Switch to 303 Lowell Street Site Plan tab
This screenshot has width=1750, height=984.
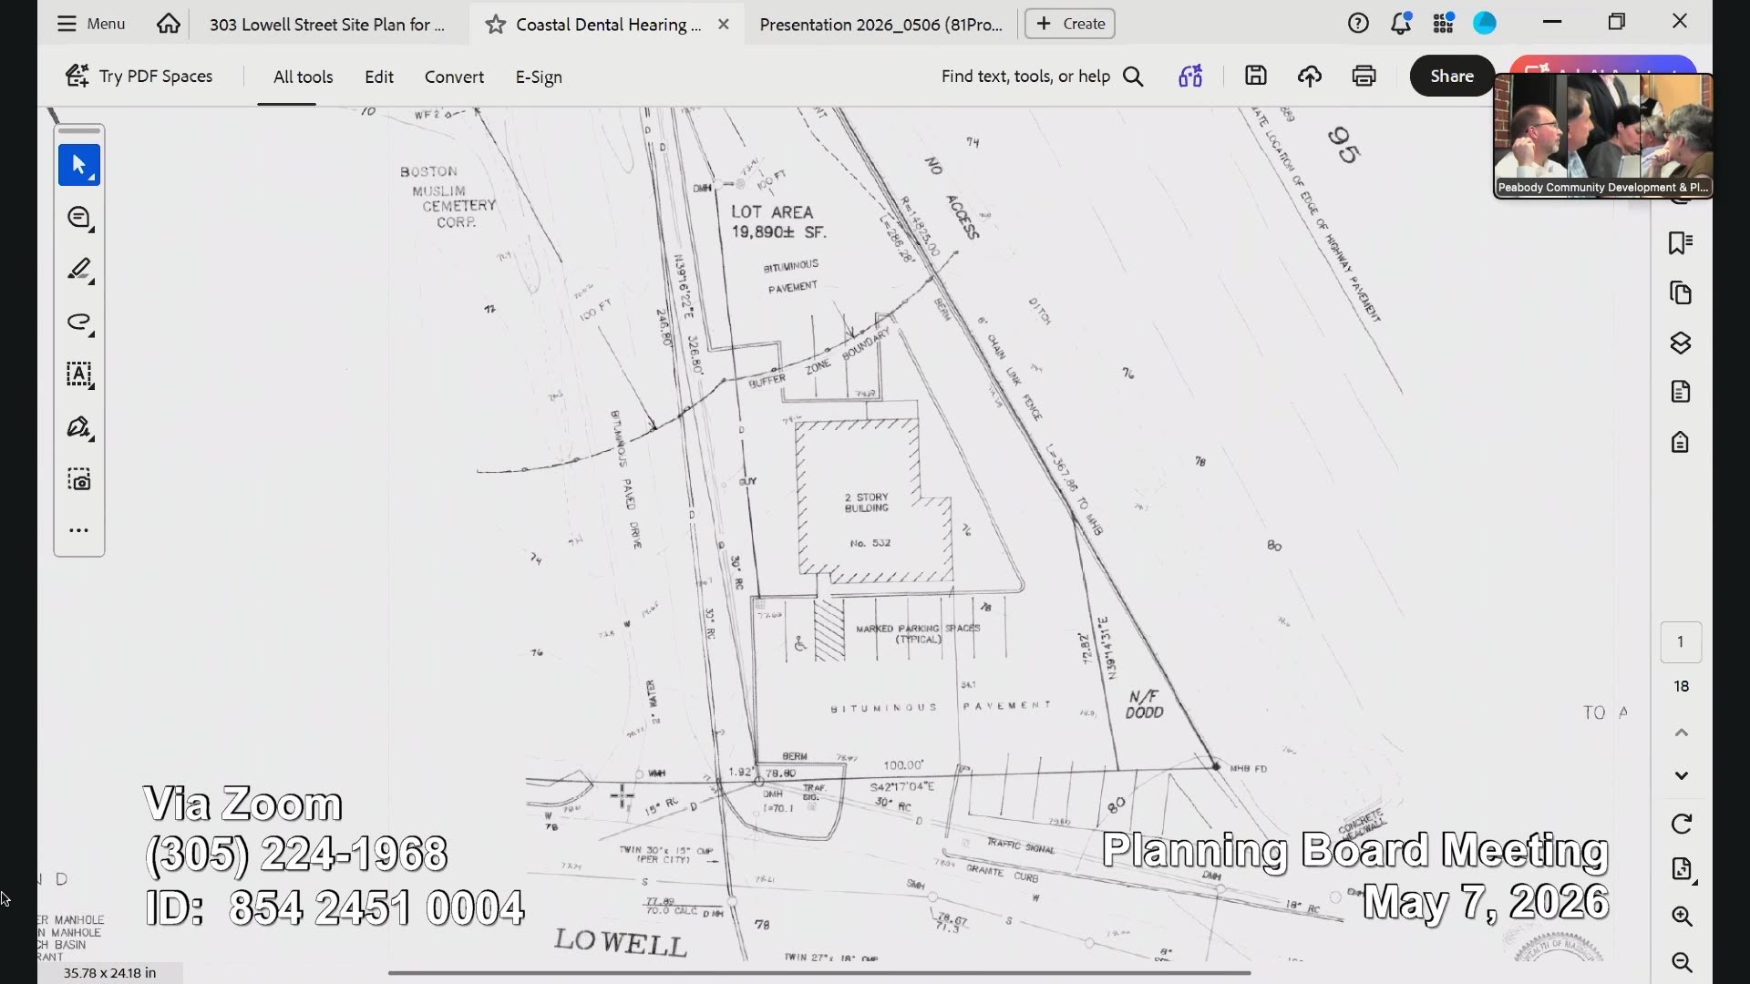327,25
